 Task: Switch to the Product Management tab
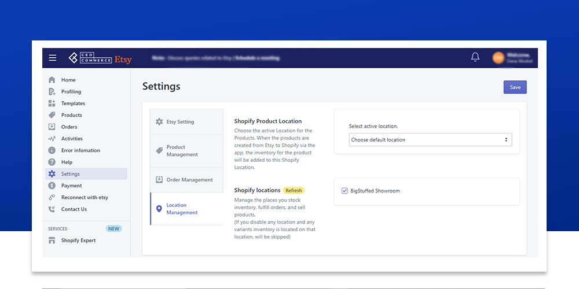pos(186,151)
